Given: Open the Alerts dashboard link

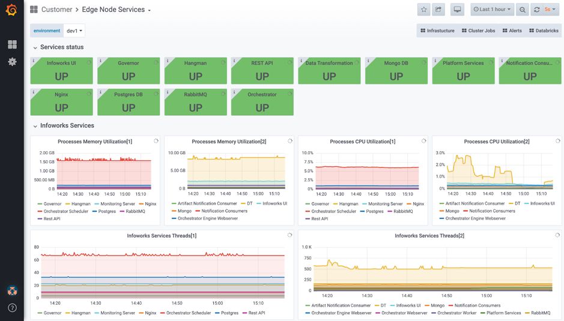Looking at the screenshot, I should [x=512, y=31].
